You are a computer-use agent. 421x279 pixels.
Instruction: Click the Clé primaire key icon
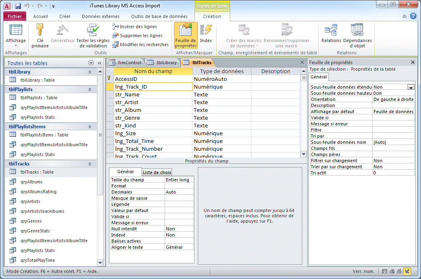40,30
